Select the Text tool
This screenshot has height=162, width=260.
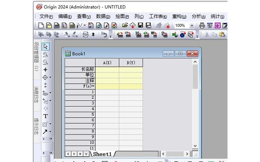45,116
